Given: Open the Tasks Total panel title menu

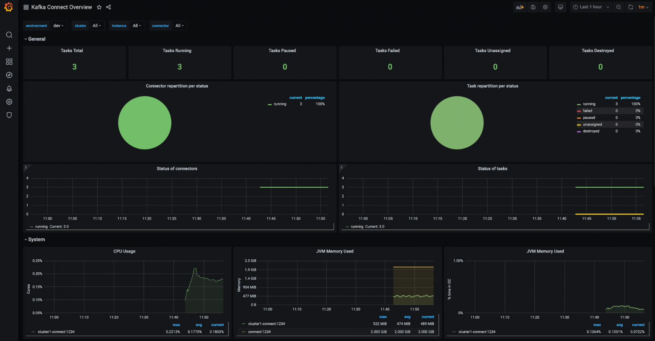Looking at the screenshot, I should click(72, 51).
